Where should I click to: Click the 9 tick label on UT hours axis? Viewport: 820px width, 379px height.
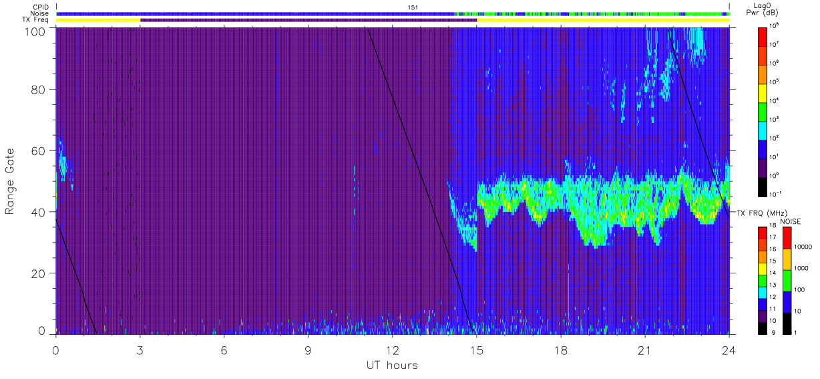[x=309, y=350]
